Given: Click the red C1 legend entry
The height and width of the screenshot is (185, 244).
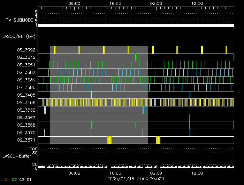Looking at the screenshot, I should tap(6, 179).
